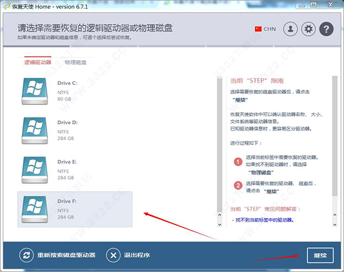Click drive list scrollbar up arrow
Viewport: 344px width, 272px height.
220,215
